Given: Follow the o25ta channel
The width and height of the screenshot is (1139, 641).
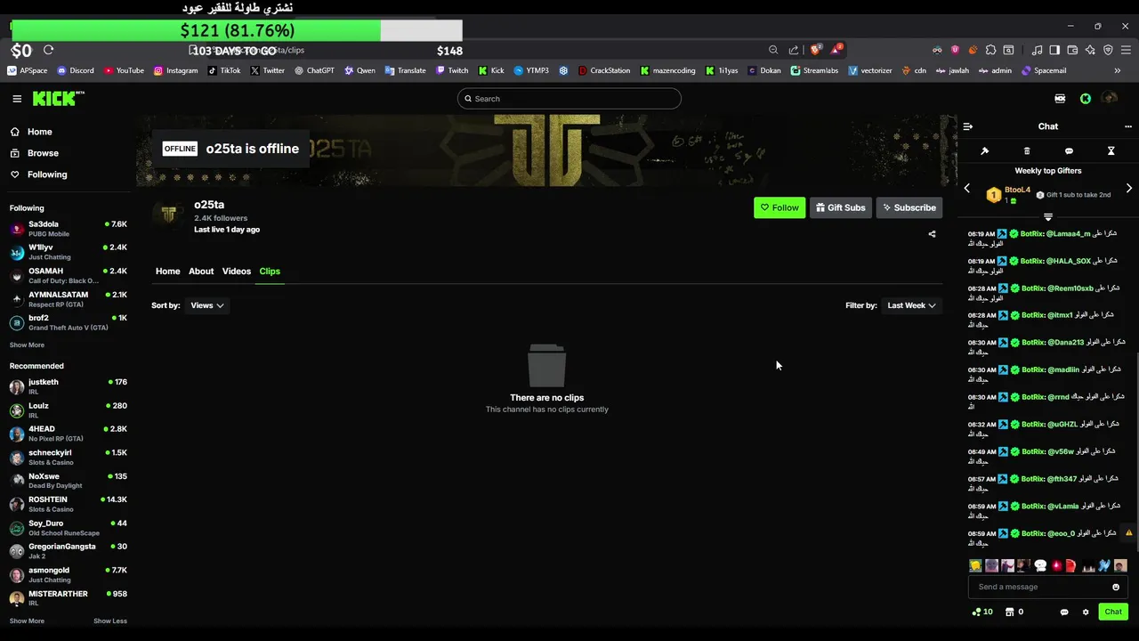Looking at the screenshot, I should (780, 207).
